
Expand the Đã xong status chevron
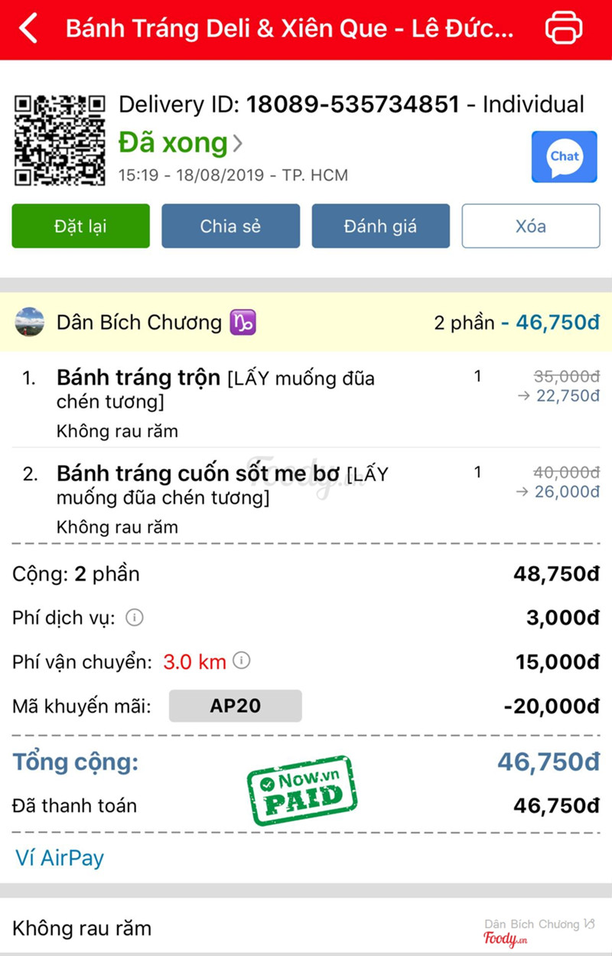pyautogui.click(x=238, y=143)
